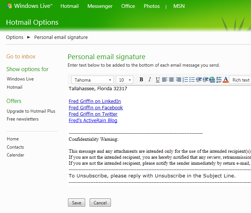Decrease the text indent
Screen dimensions: 251x213
pyautogui.click(x=199, y=80)
